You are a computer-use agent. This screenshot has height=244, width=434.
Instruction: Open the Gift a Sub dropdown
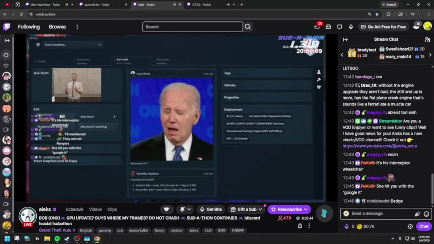click(x=247, y=209)
